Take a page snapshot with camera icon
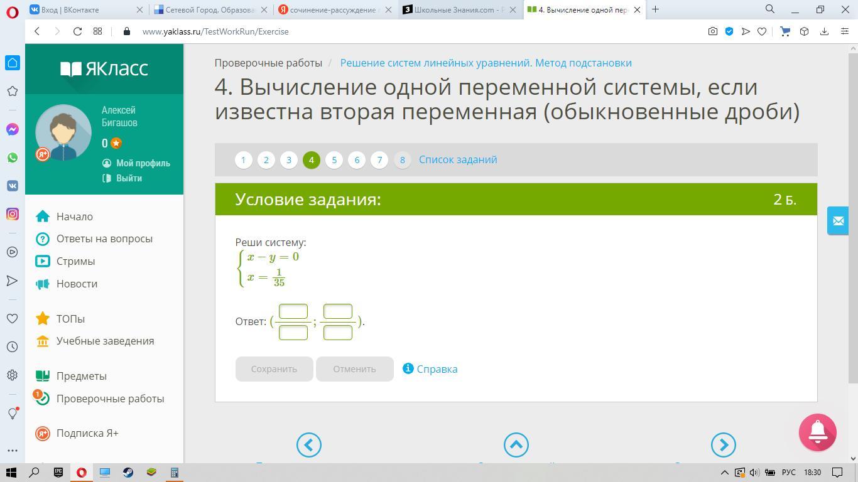Viewport: 858px width, 482px height. click(x=713, y=31)
